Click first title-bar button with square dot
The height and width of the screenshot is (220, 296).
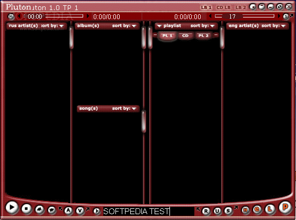253,7
